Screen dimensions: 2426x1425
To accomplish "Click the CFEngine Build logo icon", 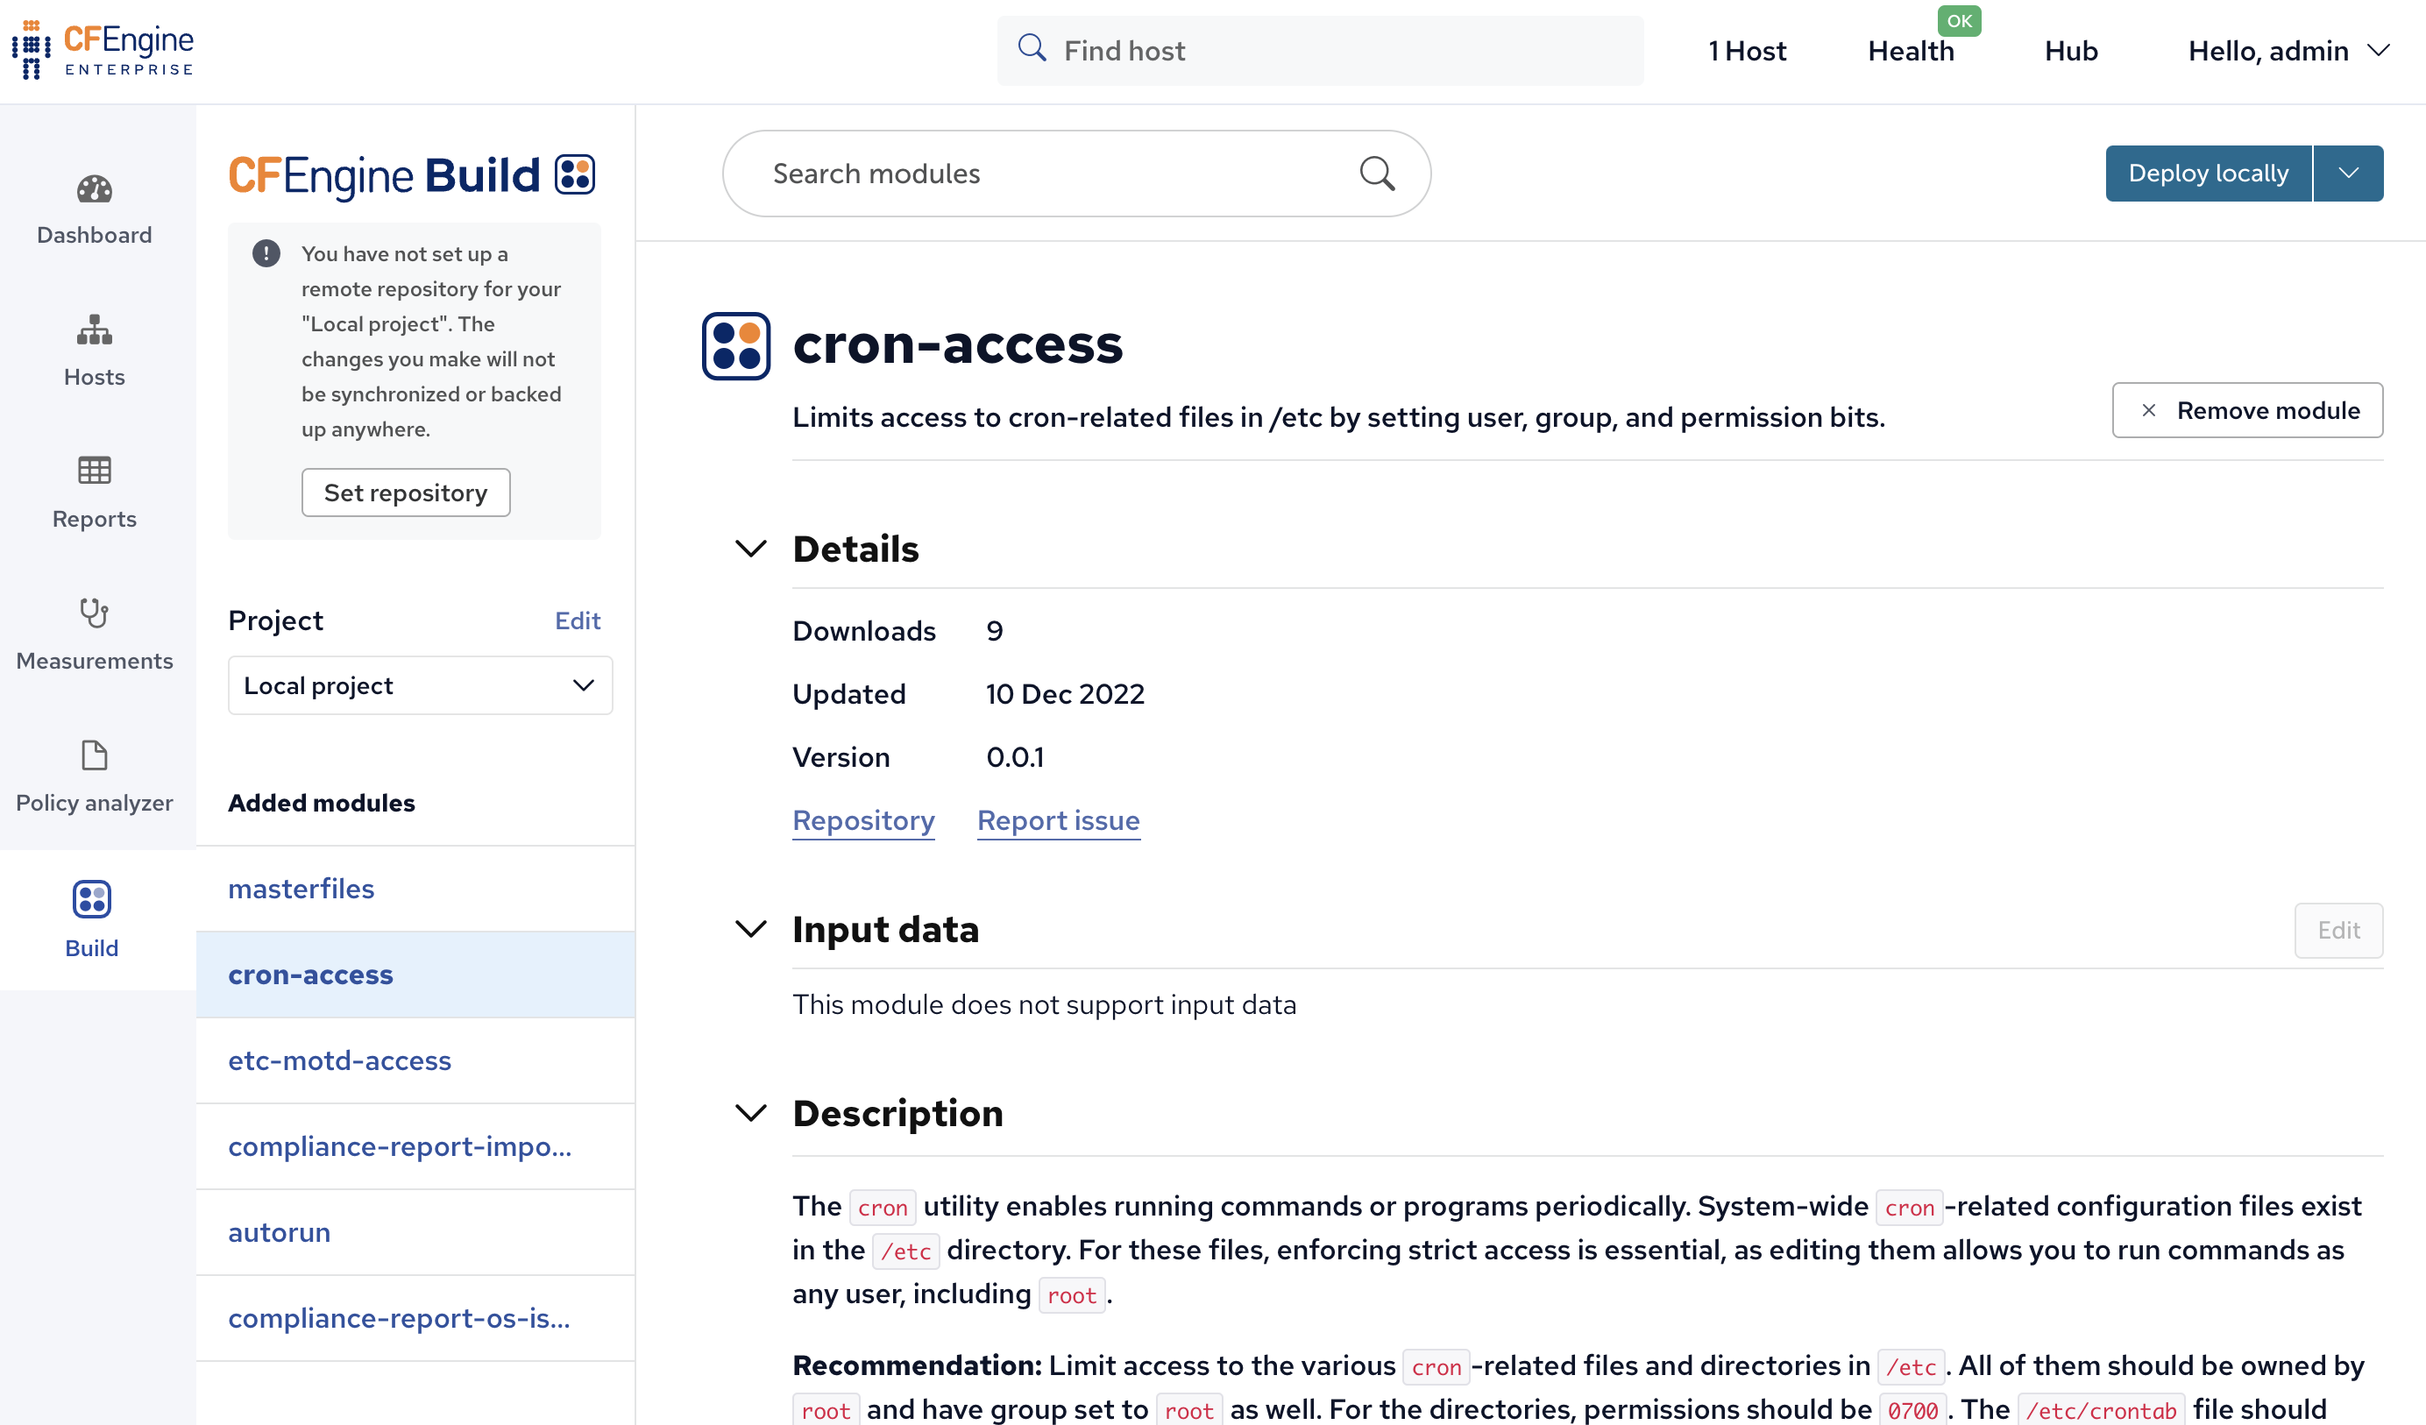I will 576,175.
